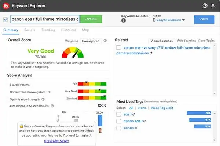Click Related list scroll down arrow

pyautogui.click(x=214, y=93)
